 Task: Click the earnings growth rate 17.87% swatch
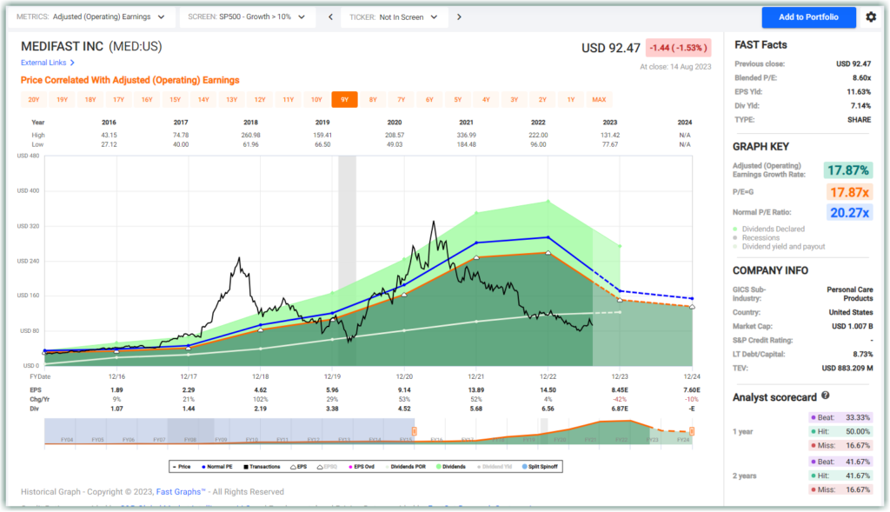pyautogui.click(x=848, y=170)
